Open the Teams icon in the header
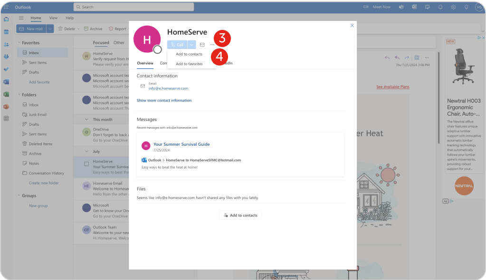 401,7
